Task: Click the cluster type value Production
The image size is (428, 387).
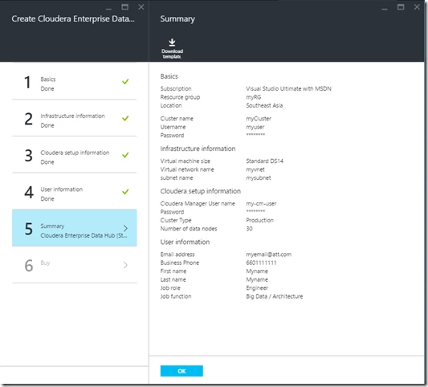Action: pos(259,220)
